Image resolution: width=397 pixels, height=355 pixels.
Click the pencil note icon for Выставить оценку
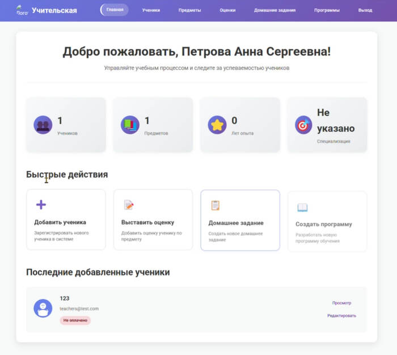(129, 205)
